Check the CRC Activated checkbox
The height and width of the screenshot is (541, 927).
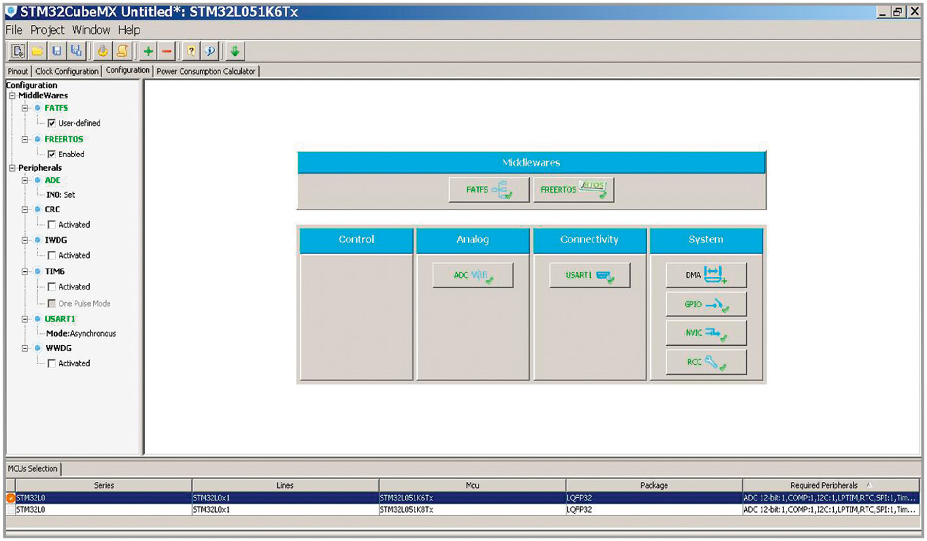[x=52, y=225]
